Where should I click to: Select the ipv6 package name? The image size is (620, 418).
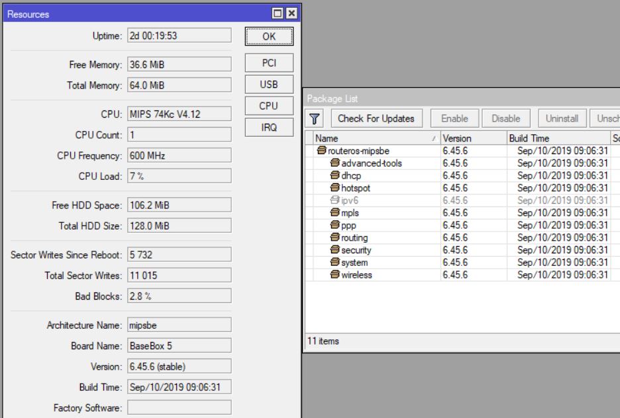click(x=350, y=200)
